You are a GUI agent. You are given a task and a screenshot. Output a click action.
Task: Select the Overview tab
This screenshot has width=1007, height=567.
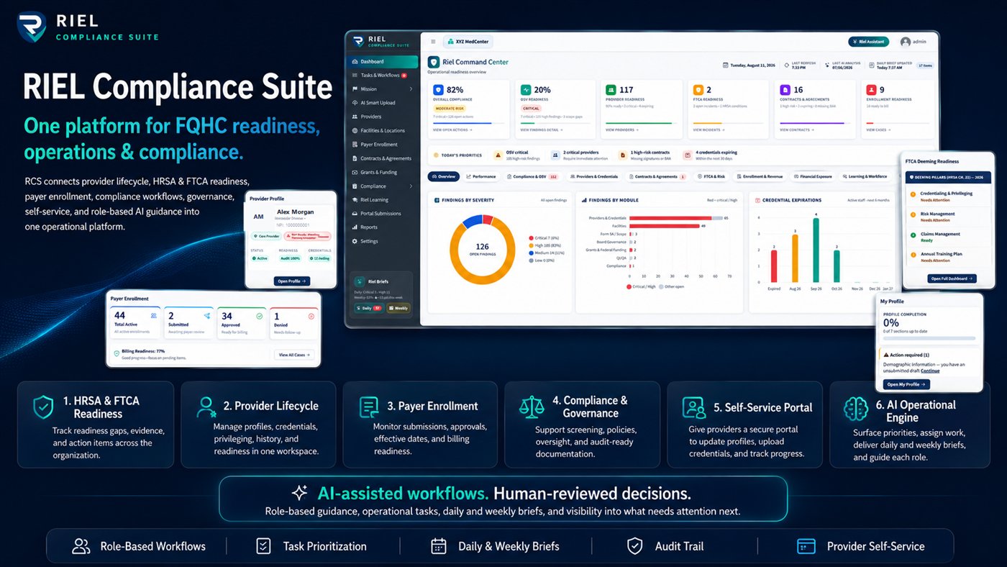pos(443,176)
